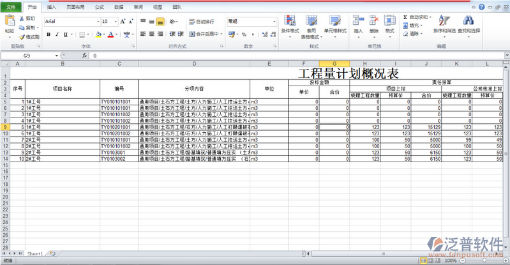Viewport: 510px width, 265px height.
Task: Click the Paste (粘贴) clipboard icon
Action: (9, 23)
